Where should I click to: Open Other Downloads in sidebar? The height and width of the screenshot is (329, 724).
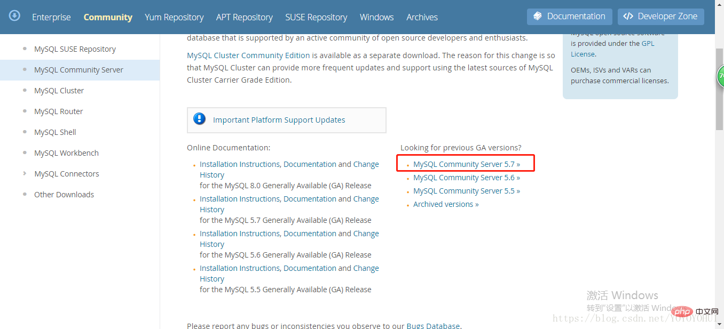[x=64, y=195]
